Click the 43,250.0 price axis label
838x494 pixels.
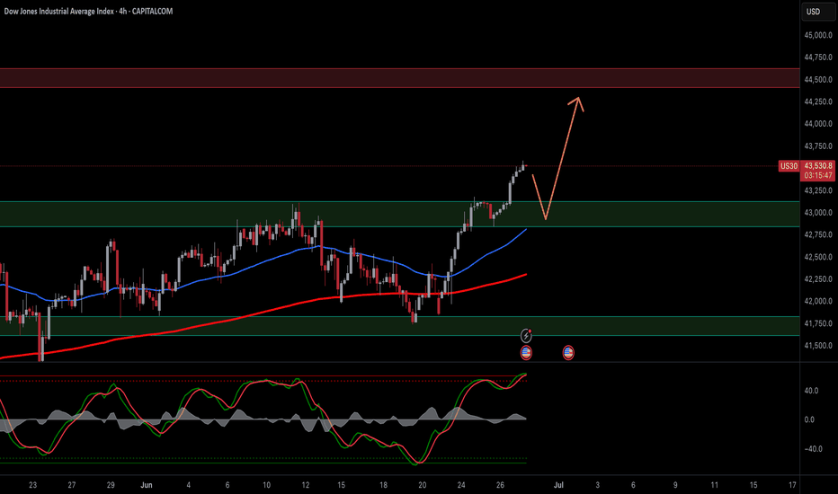[818, 190]
